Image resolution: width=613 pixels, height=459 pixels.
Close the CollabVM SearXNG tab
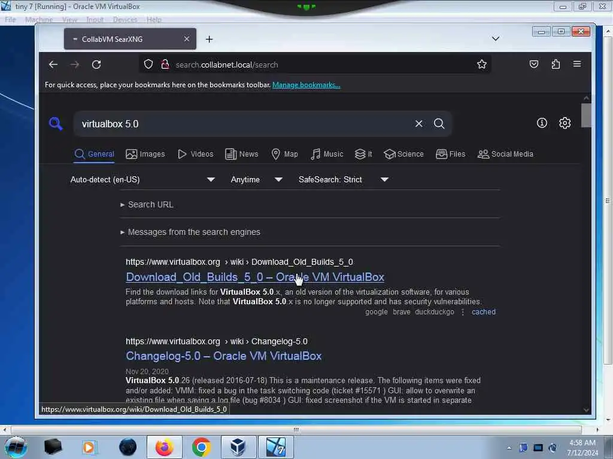[x=187, y=39]
